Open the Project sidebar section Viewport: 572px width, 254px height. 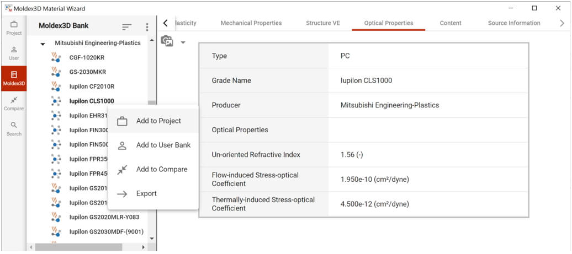(x=14, y=28)
